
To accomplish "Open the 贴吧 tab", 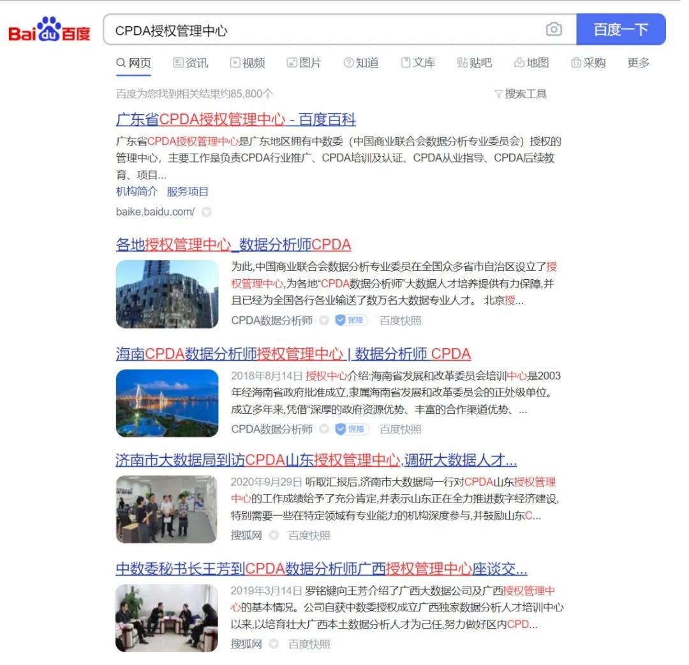I will click(475, 63).
